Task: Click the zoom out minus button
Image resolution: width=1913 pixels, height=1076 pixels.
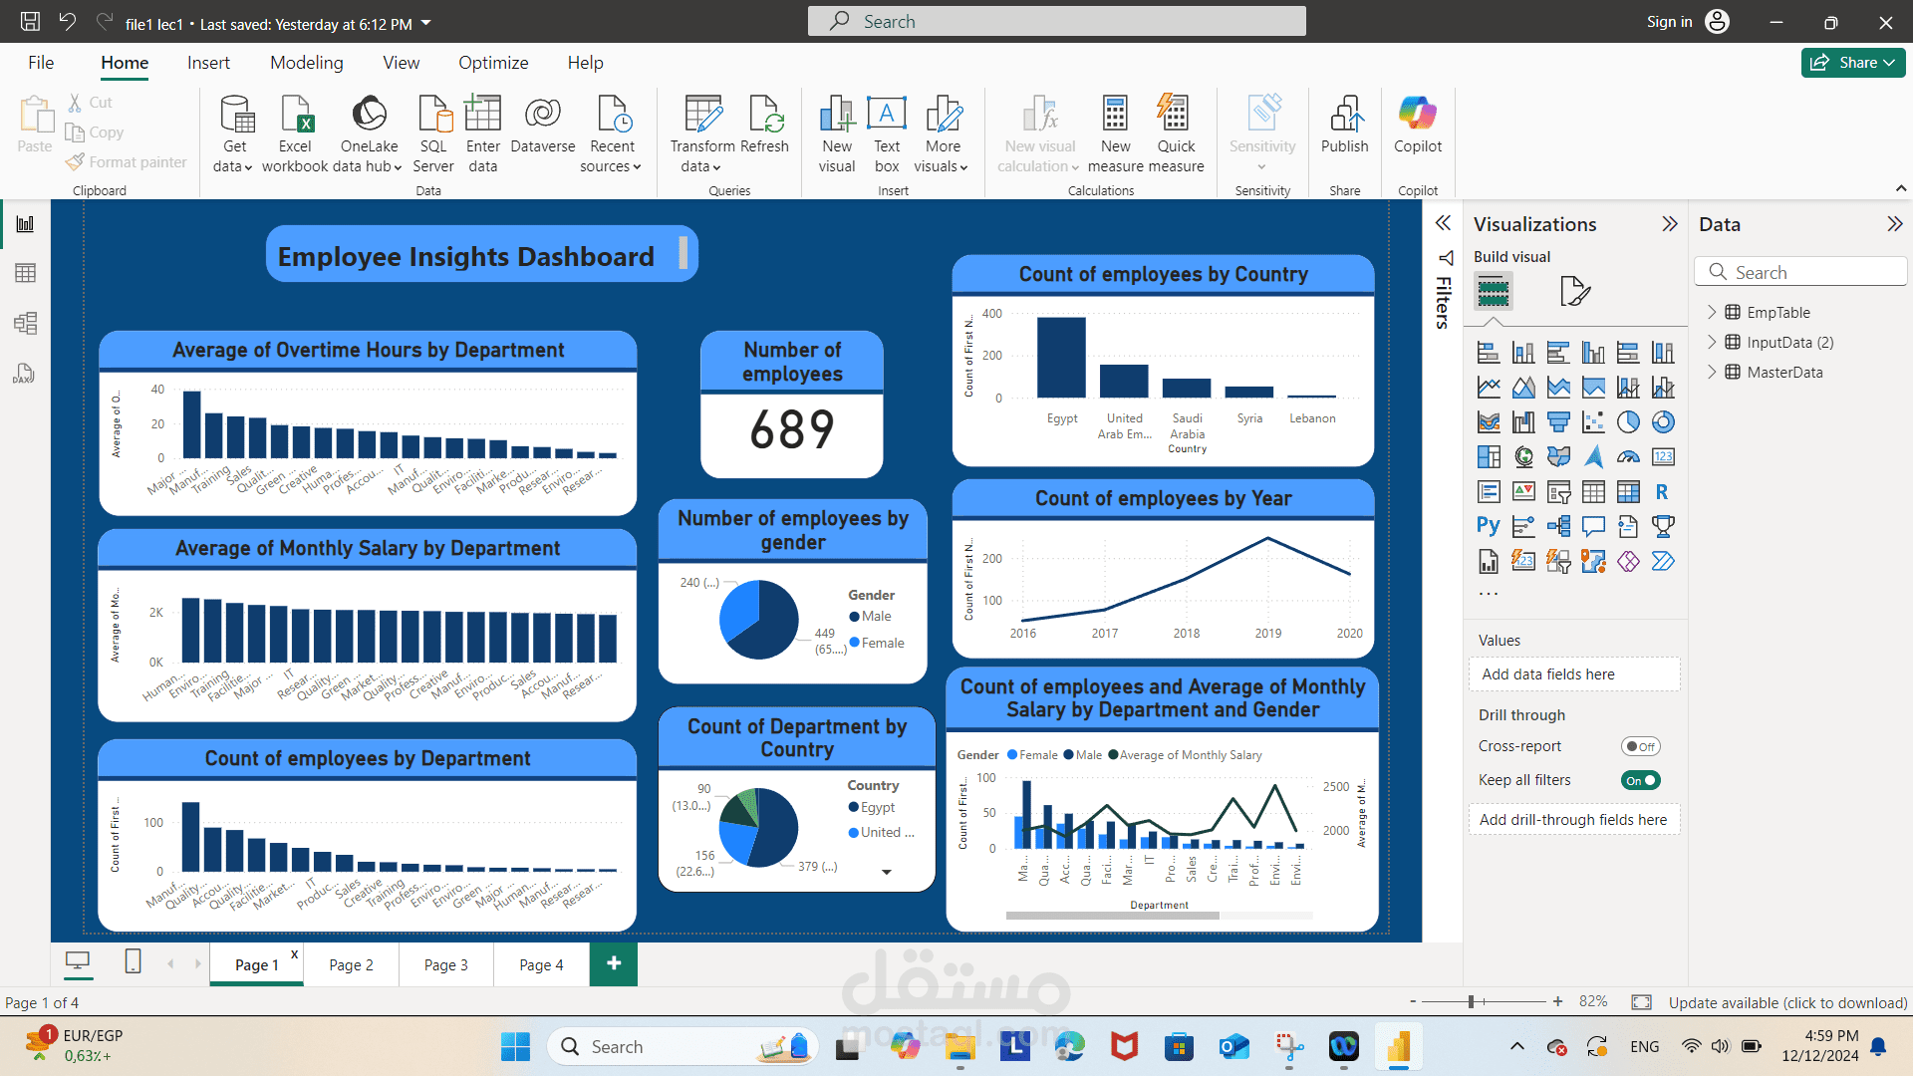Action: pos(1413,1001)
